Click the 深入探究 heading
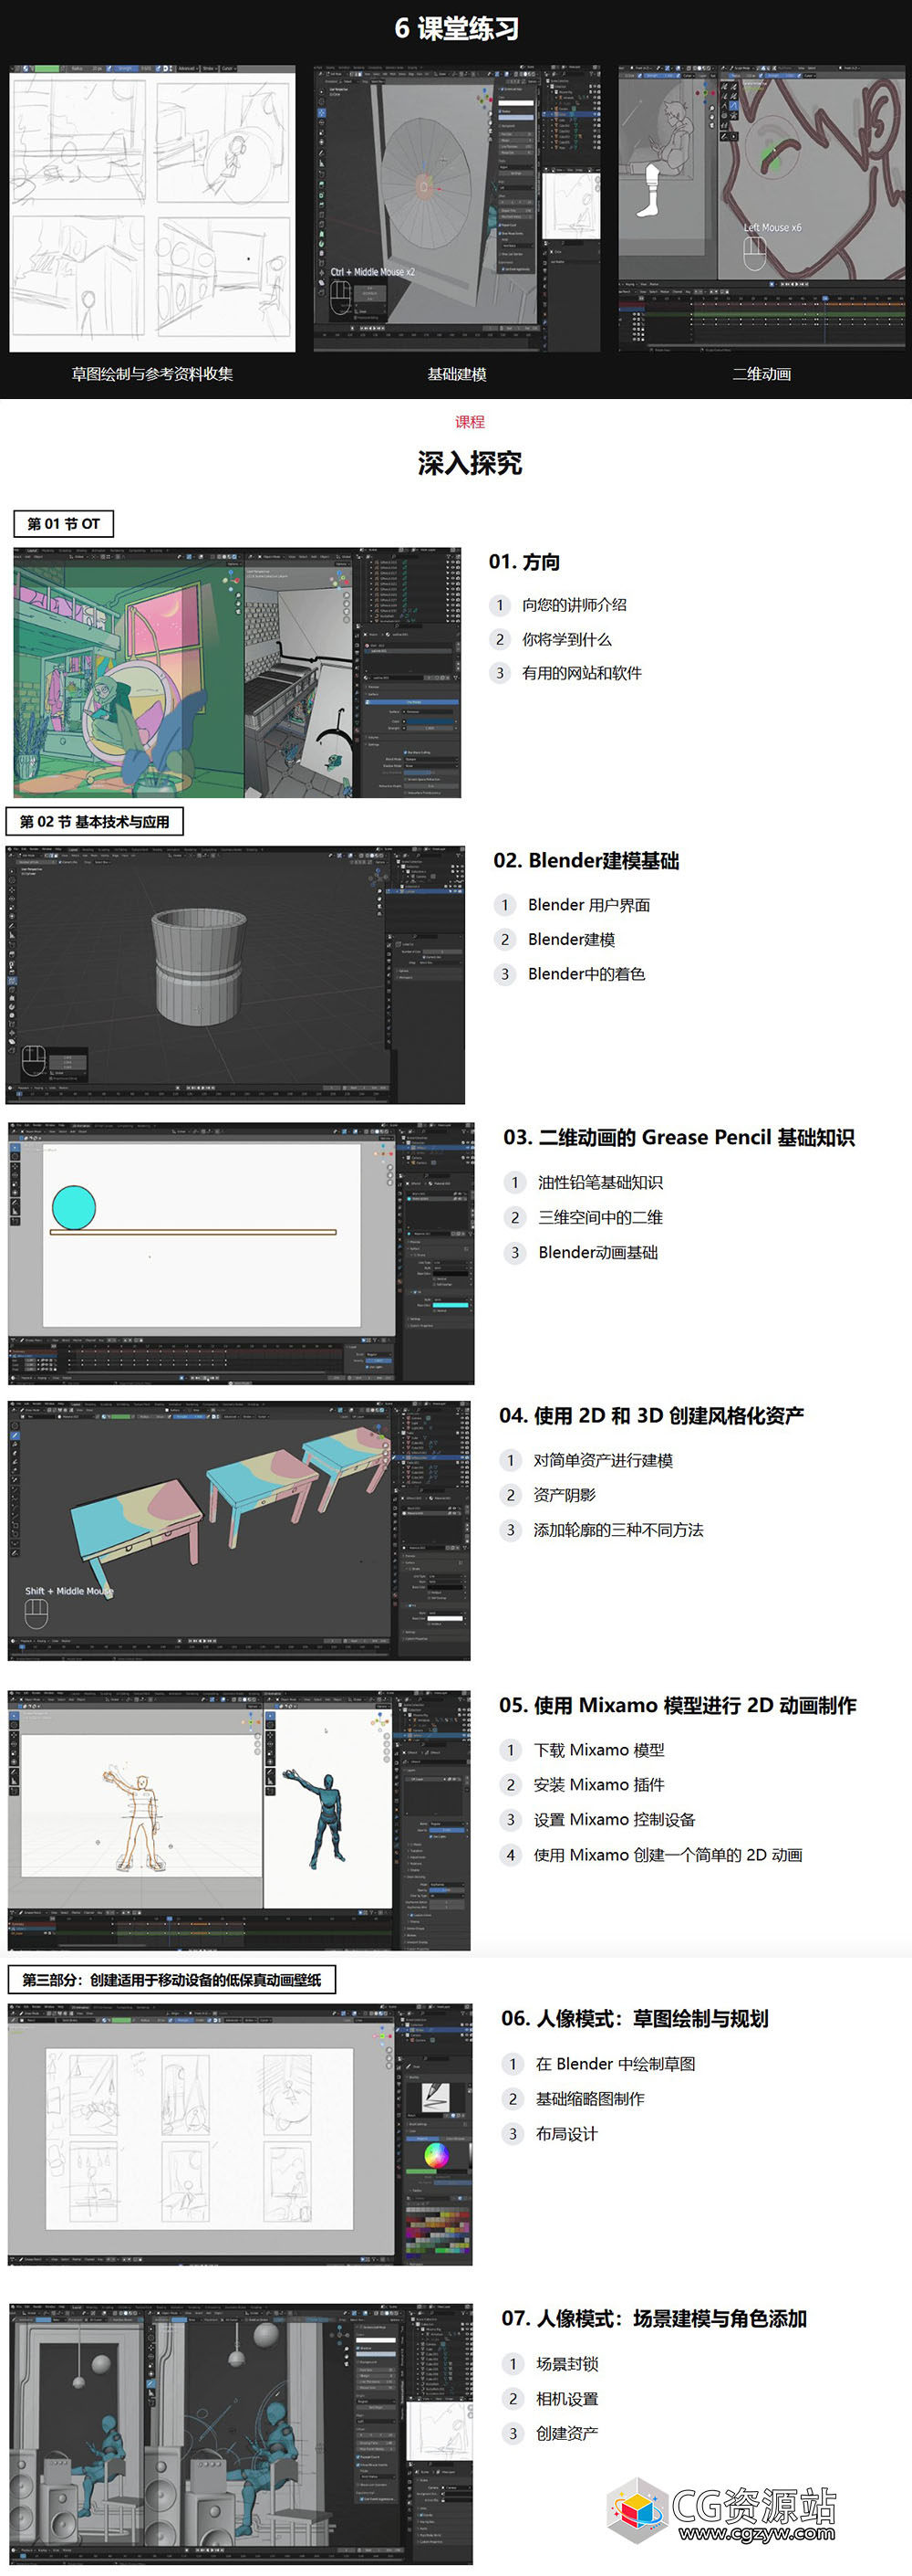 pyautogui.click(x=470, y=463)
